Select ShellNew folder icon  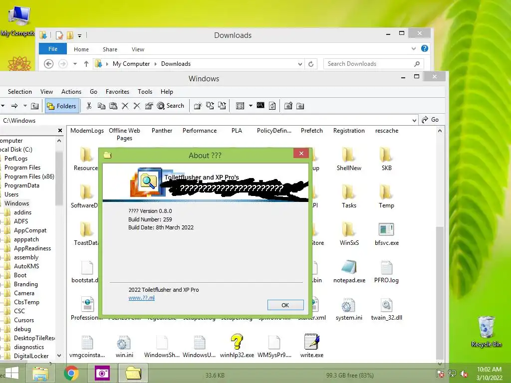tap(349, 155)
